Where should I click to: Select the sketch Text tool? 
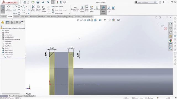coord(29,10)
